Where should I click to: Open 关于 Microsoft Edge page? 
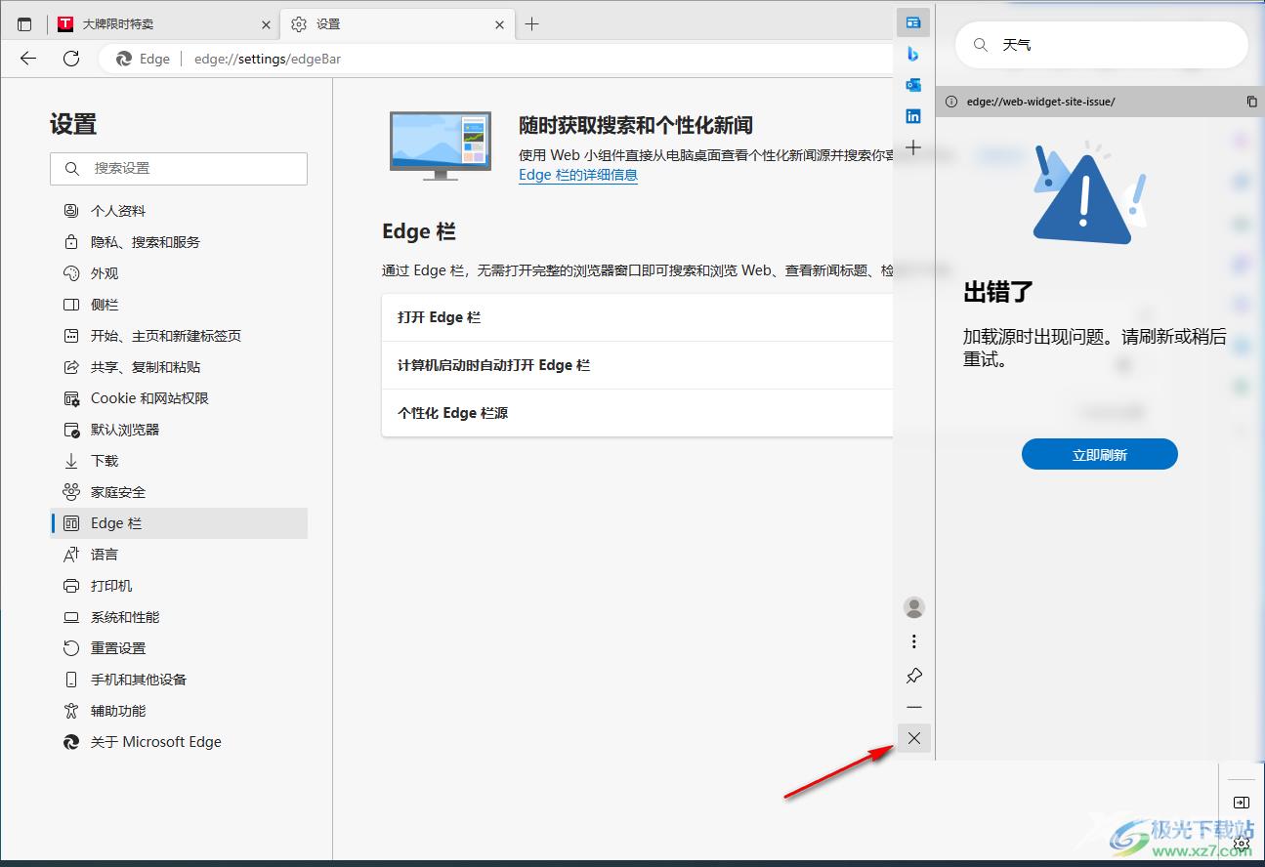click(179, 742)
